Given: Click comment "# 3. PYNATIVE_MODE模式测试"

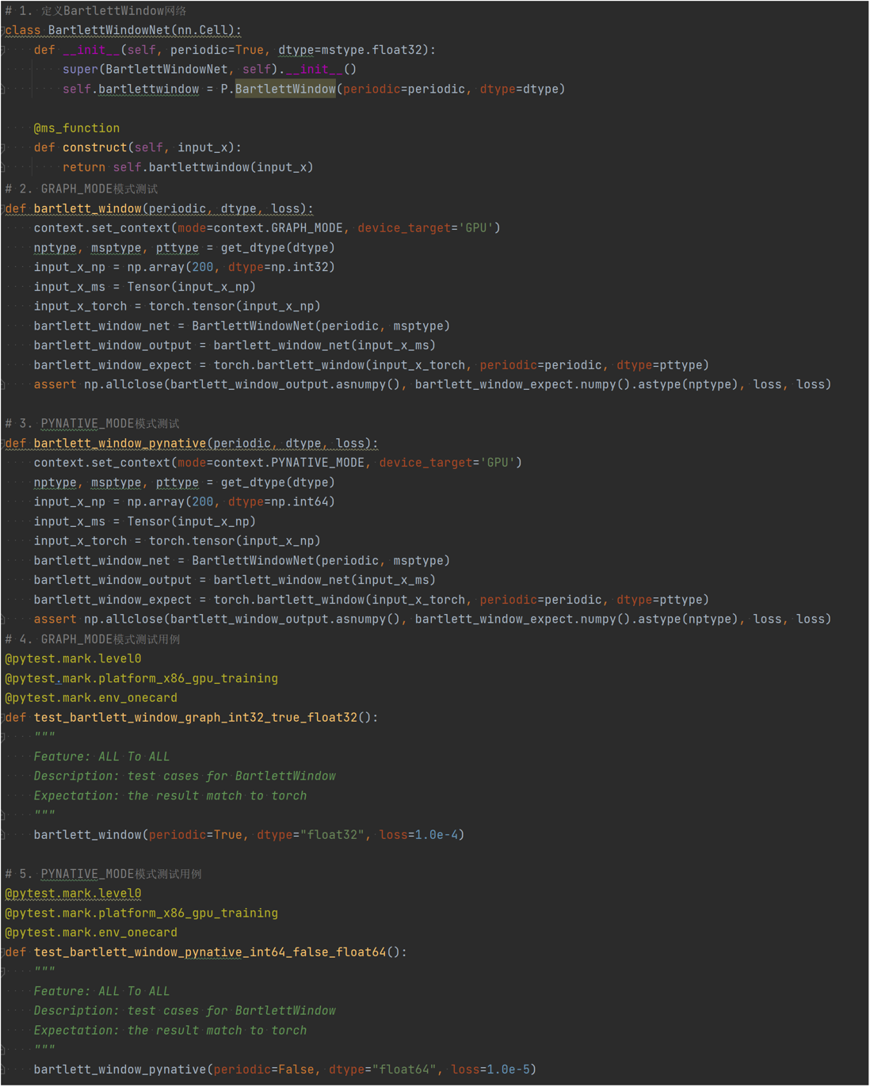Looking at the screenshot, I should point(92,424).
